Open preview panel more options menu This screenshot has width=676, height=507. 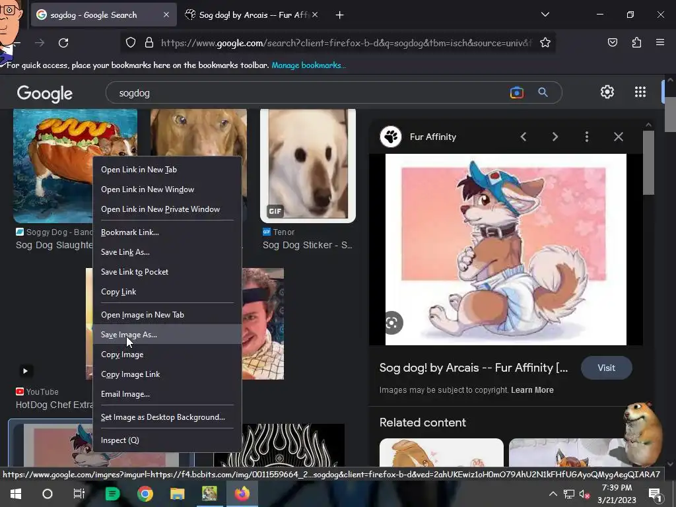(x=586, y=137)
